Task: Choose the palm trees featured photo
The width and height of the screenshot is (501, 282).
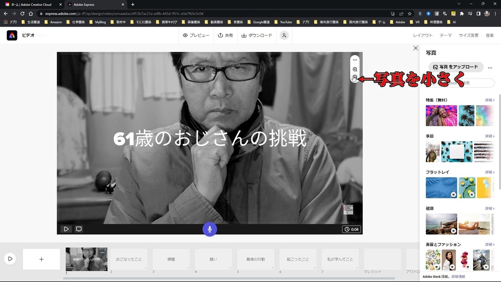Action: (466, 116)
